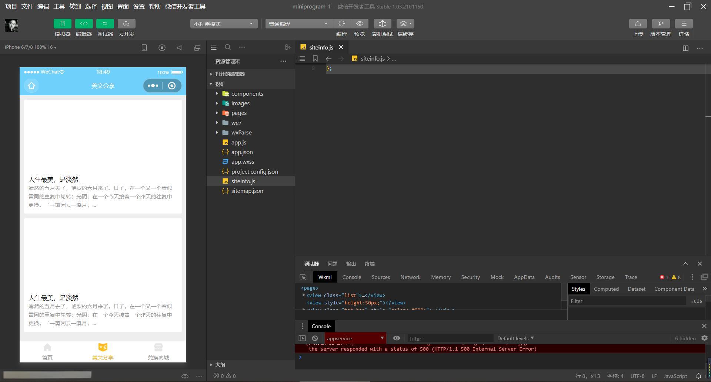Open the iPhone 6/7/8 device selector
This screenshot has width=711, height=382.
31,47
